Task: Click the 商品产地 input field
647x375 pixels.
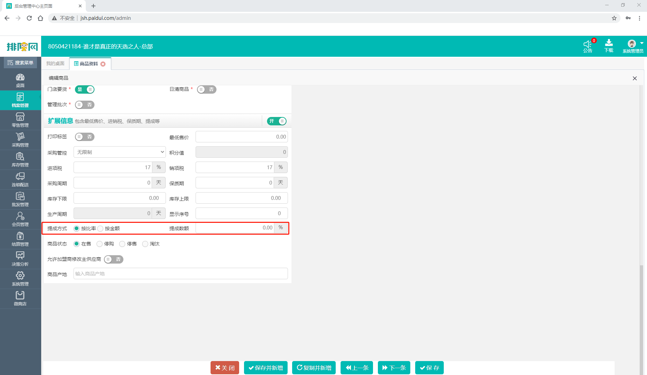Action: tap(181, 274)
